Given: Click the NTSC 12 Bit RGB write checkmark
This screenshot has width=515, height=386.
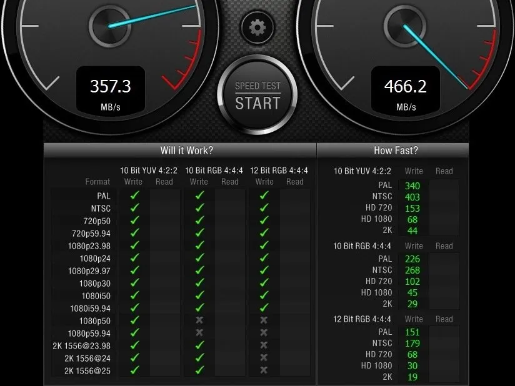Looking at the screenshot, I should (x=264, y=208).
